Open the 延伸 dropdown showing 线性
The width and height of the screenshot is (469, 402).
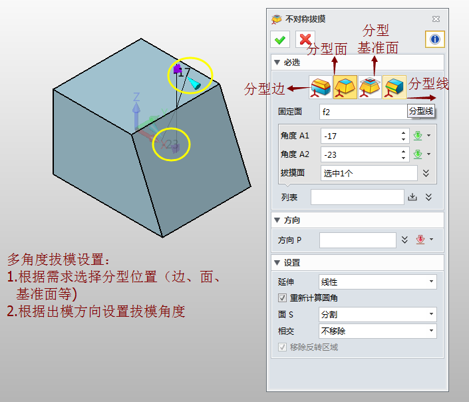[x=377, y=282]
